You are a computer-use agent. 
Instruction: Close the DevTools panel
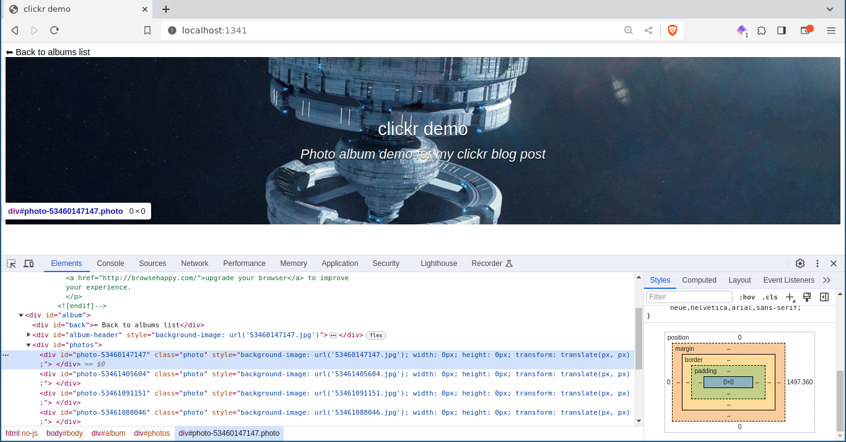point(834,263)
